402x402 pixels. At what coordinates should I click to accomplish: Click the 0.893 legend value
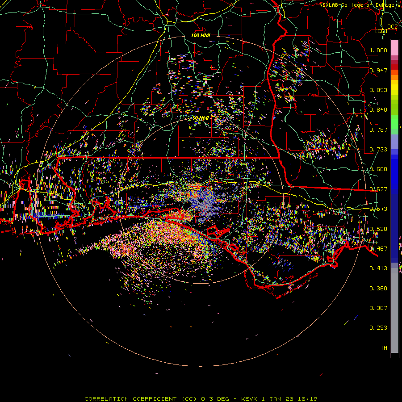[378, 90]
